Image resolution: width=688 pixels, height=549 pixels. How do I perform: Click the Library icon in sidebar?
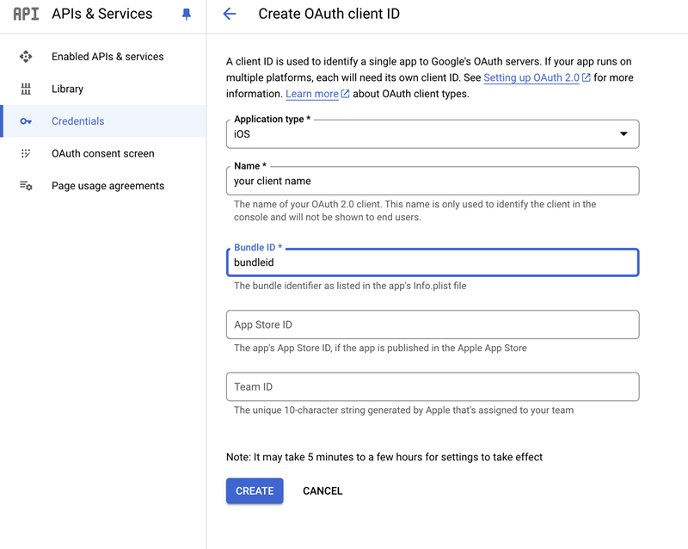(x=26, y=89)
